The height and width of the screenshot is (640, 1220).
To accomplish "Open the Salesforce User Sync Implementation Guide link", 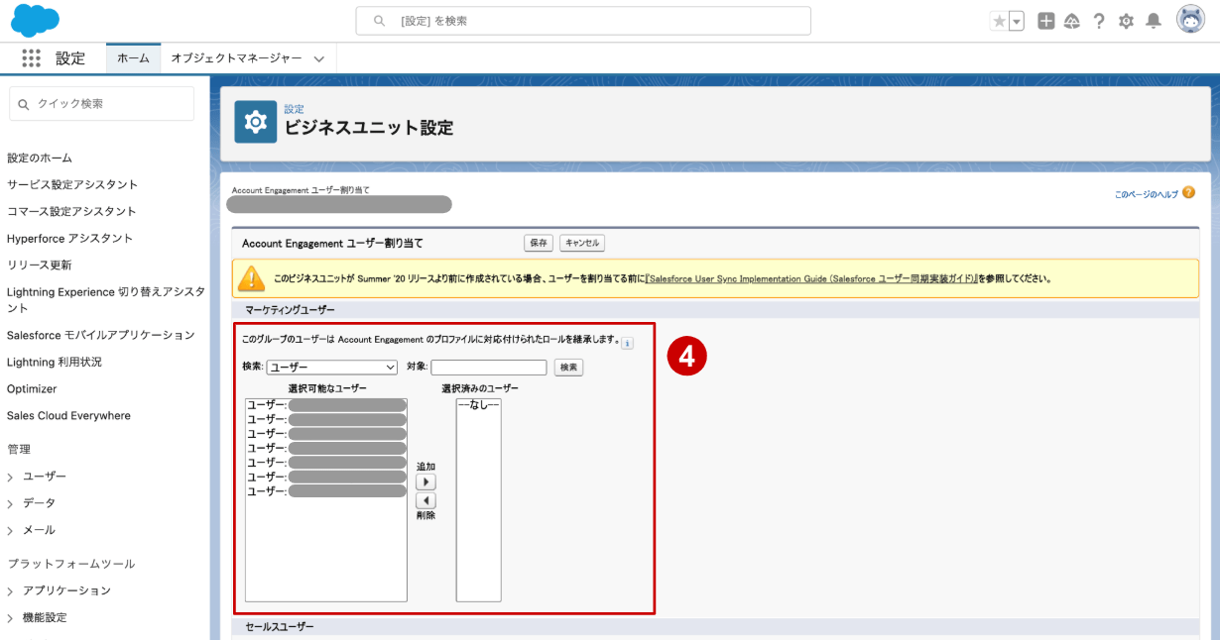I will tap(811, 279).
